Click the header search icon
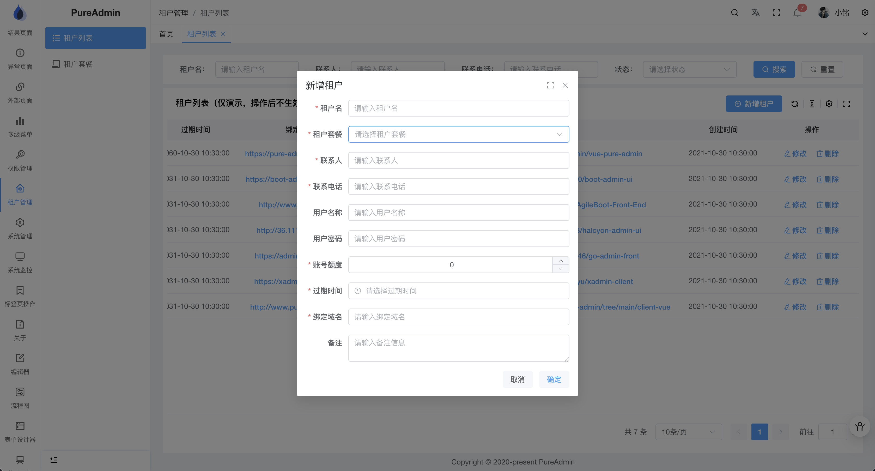 pos(734,13)
